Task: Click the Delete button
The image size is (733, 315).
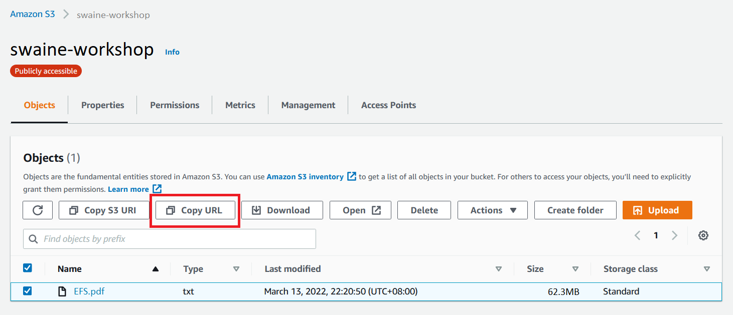Action: tap(424, 210)
